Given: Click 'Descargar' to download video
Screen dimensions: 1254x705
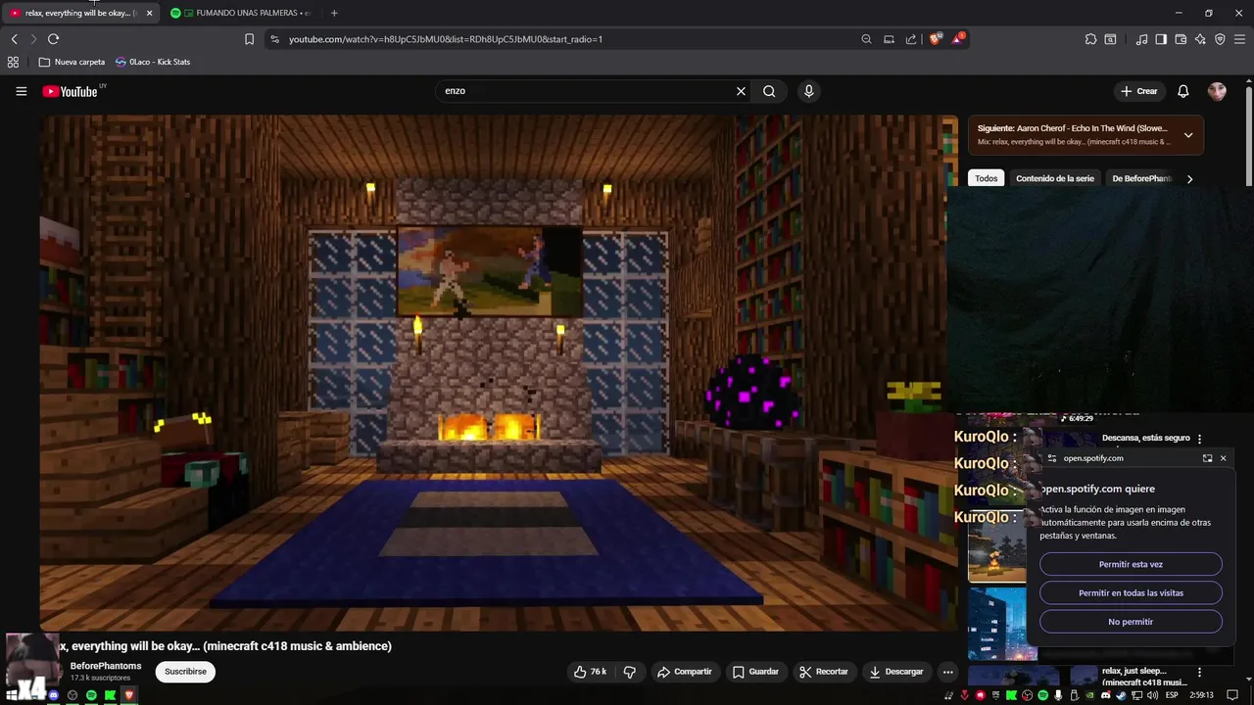Looking at the screenshot, I should (896, 672).
